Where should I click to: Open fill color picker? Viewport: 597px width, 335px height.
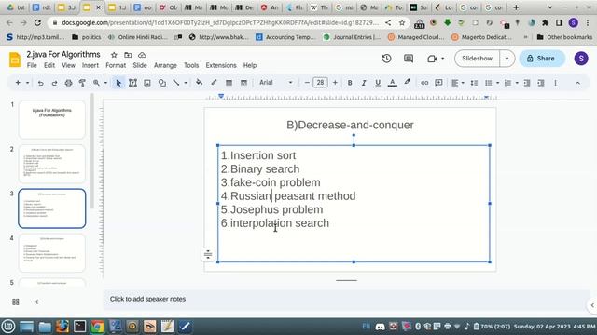pos(199,83)
